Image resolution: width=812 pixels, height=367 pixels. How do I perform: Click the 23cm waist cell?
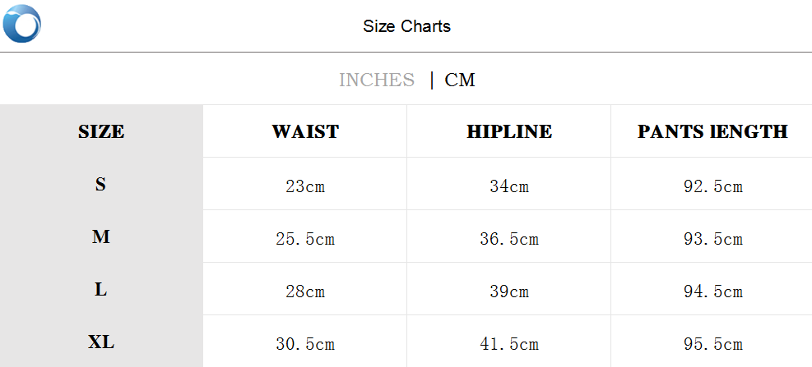[305, 186]
